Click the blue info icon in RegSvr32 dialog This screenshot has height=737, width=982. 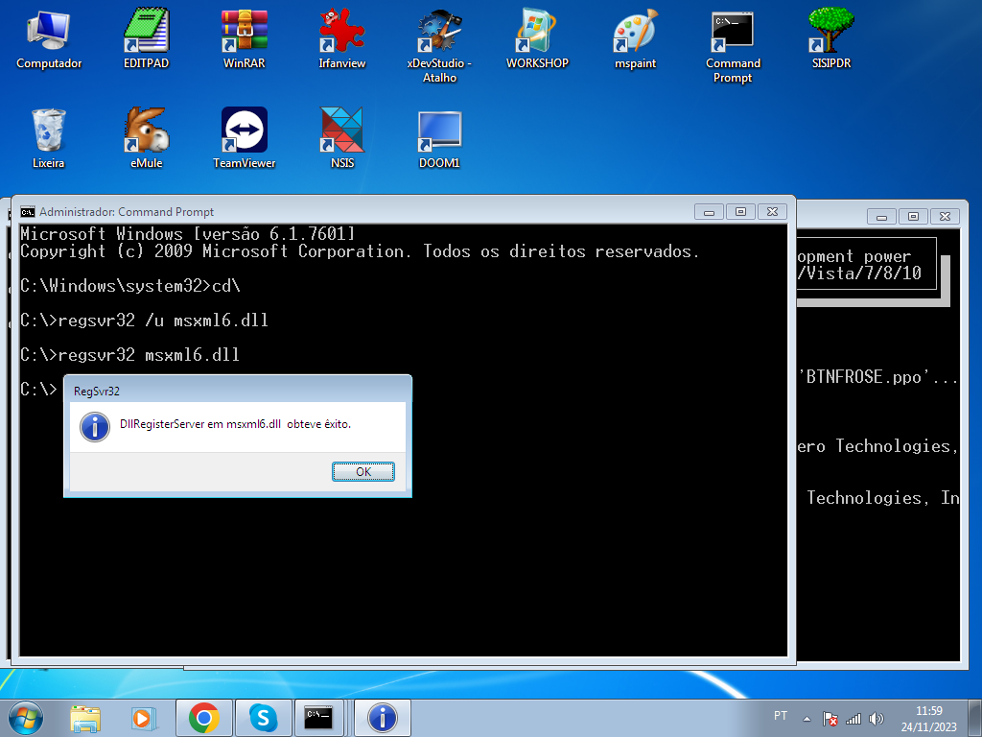(x=95, y=427)
